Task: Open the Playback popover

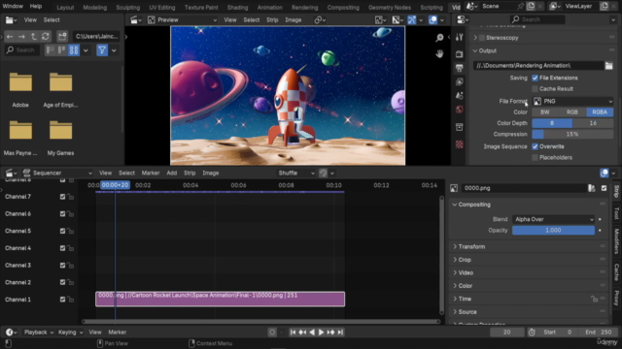Action: tap(38, 333)
